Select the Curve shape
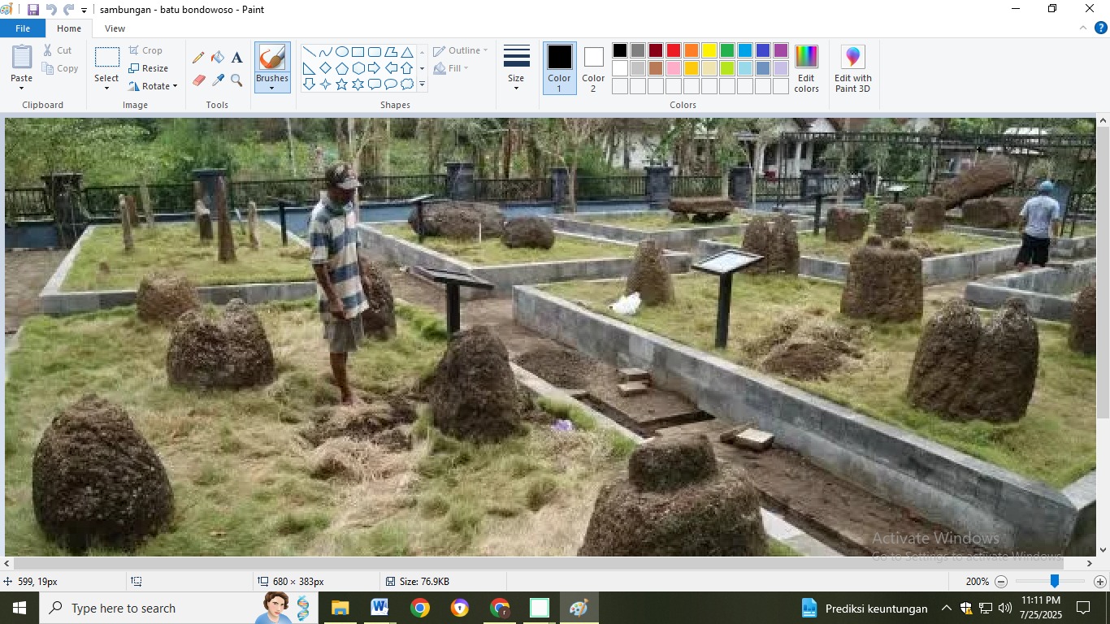This screenshot has height=624, width=1110. 326,52
